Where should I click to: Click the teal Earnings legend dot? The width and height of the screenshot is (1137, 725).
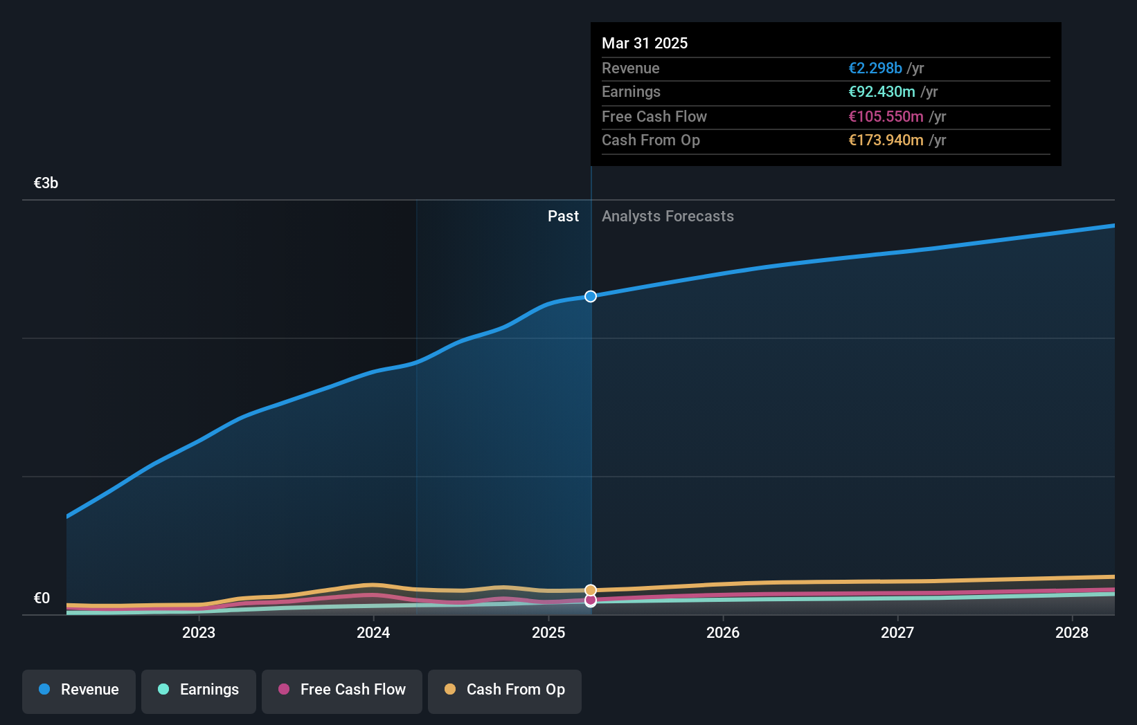pos(163,690)
